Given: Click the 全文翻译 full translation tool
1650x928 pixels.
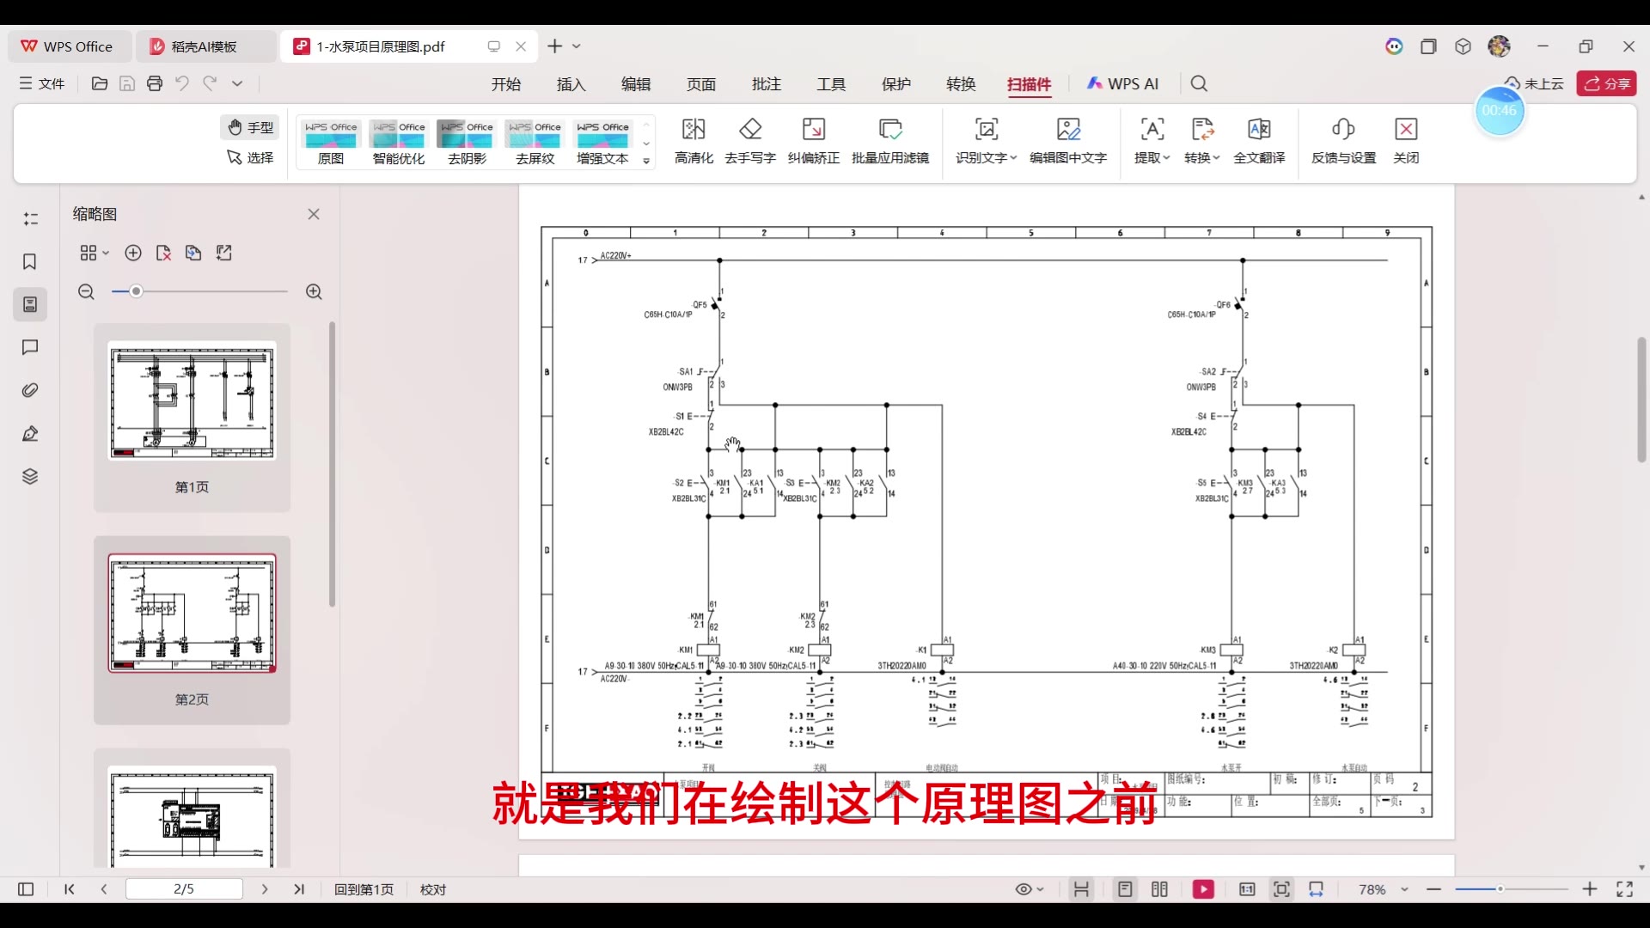Looking at the screenshot, I should click(1259, 141).
